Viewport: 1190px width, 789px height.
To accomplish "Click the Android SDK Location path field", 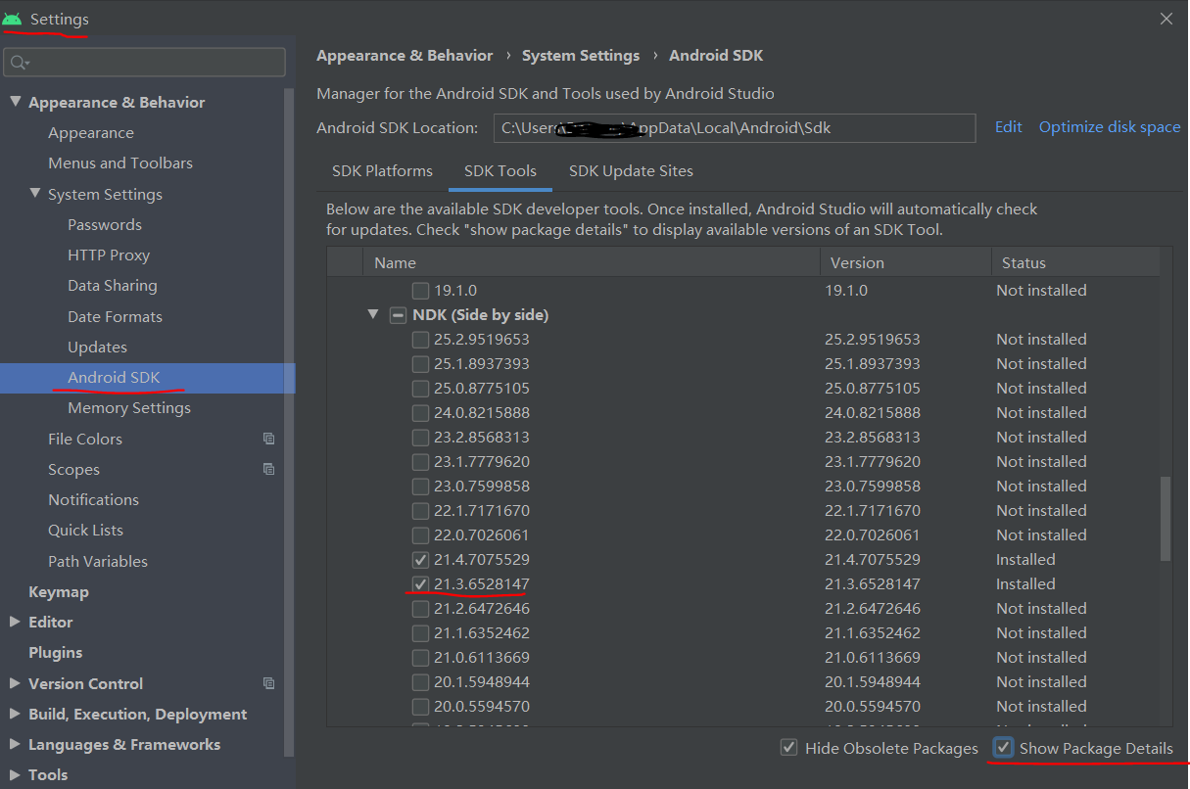I will click(734, 128).
